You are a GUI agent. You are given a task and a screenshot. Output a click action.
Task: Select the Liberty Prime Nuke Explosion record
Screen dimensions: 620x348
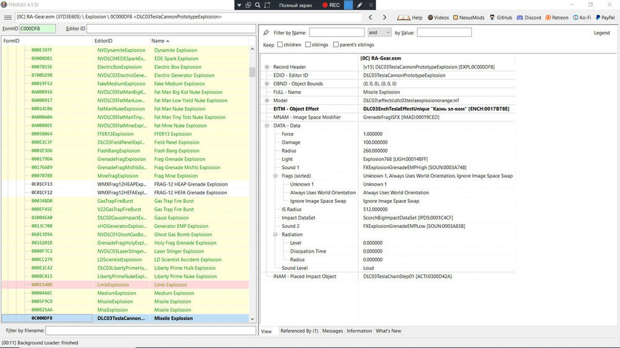[125, 277]
